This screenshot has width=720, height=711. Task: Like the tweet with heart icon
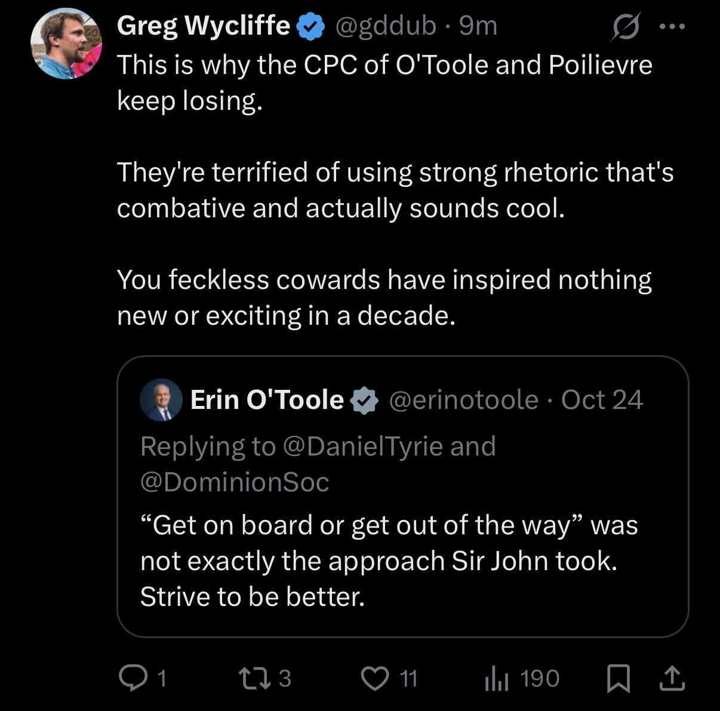pyautogui.click(x=375, y=678)
